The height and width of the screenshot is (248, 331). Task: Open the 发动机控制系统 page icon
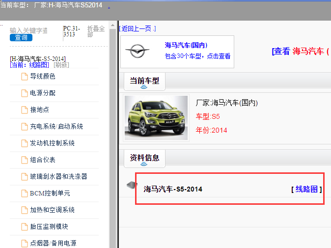click(25, 143)
